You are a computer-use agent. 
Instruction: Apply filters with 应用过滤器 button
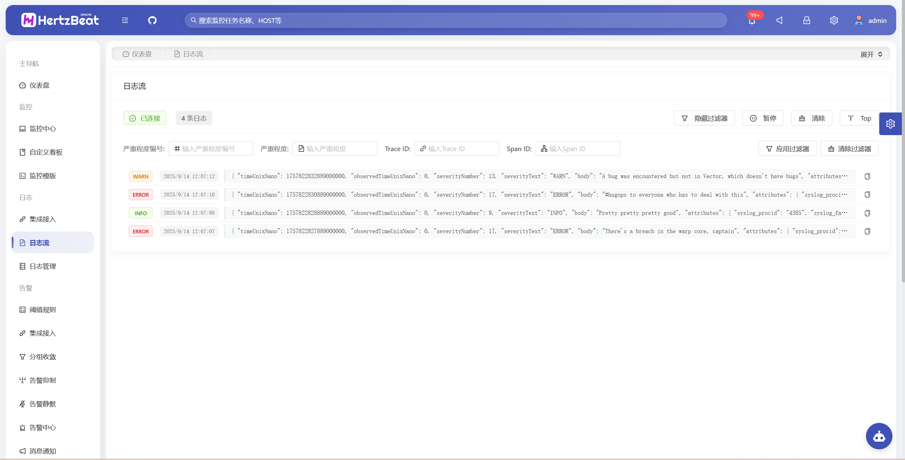pyautogui.click(x=787, y=149)
